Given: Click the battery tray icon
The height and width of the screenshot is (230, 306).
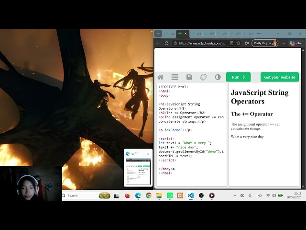Looking at the screenshot, I should [280, 195].
